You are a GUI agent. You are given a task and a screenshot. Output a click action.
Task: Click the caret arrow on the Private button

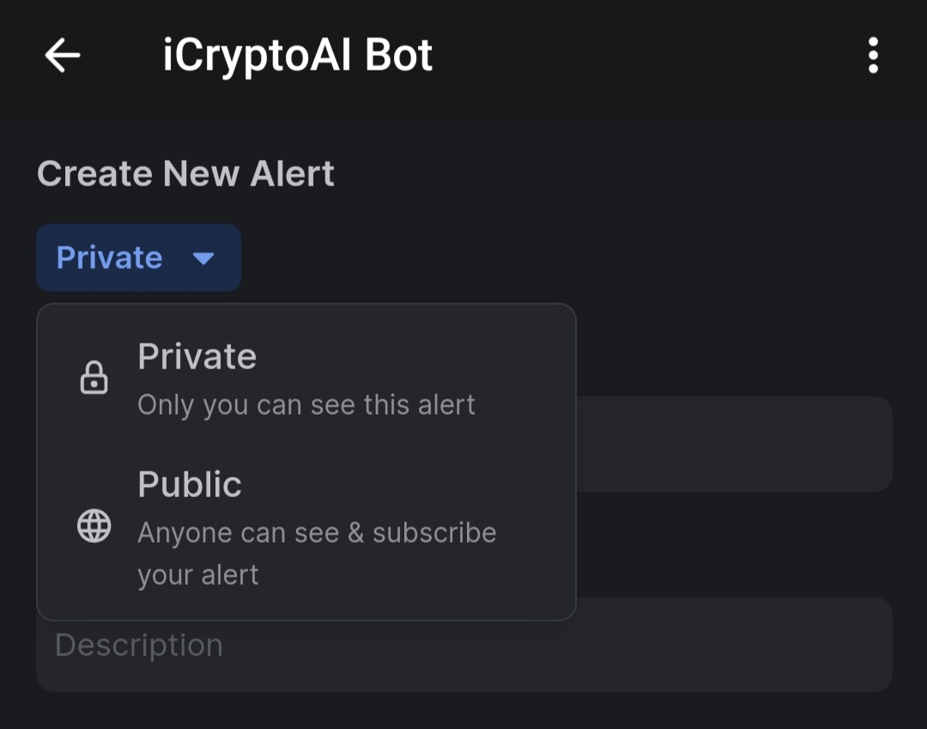coord(203,258)
